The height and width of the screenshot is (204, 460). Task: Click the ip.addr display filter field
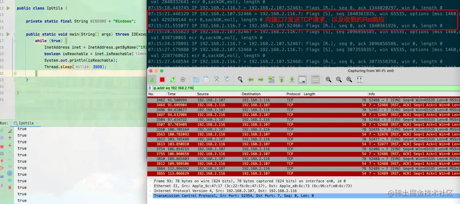click(305, 88)
